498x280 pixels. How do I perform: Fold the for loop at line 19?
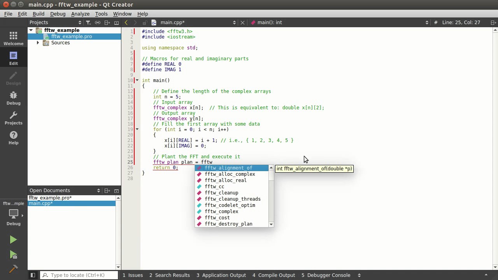click(137, 129)
